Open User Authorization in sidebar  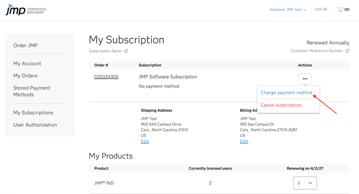tap(35, 125)
